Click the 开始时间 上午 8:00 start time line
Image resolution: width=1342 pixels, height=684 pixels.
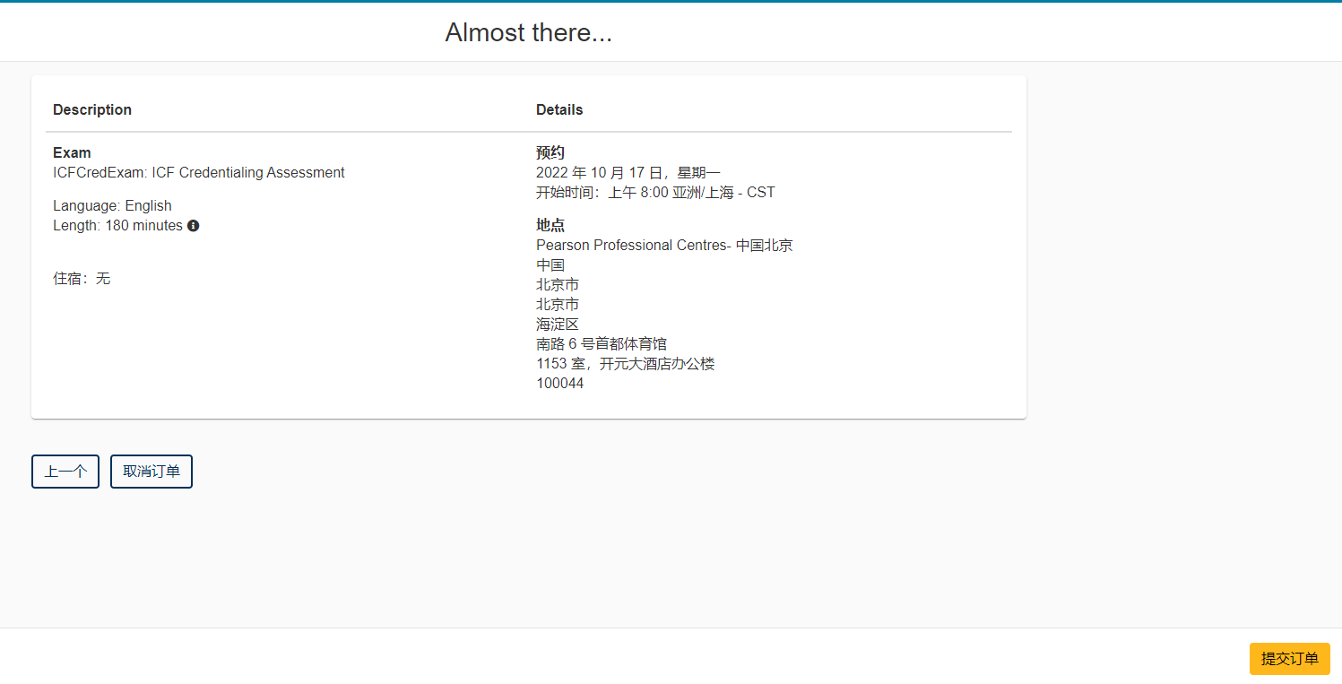click(654, 193)
